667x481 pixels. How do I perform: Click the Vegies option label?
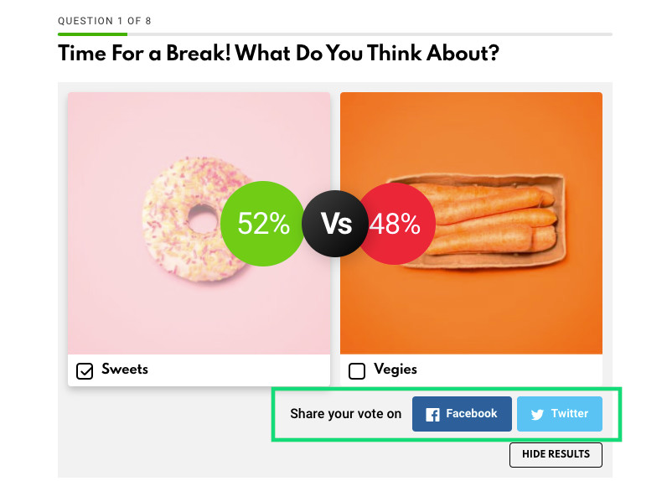[396, 370]
